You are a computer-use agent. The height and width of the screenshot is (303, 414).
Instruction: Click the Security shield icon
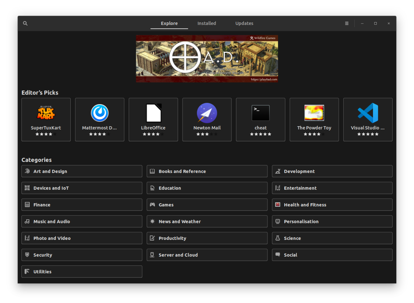(x=27, y=255)
